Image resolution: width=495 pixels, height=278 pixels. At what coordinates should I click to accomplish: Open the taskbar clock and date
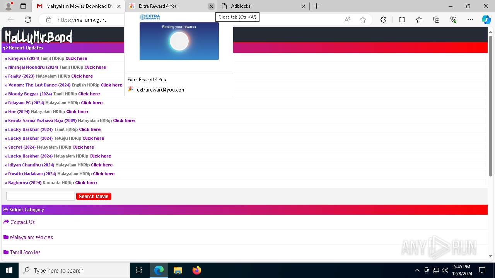click(462, 270)
